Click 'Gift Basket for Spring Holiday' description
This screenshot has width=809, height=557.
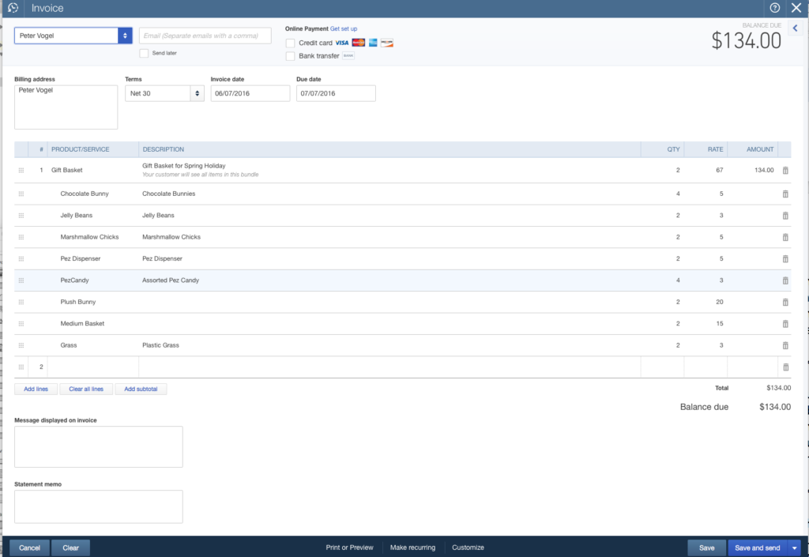(183, 166)
